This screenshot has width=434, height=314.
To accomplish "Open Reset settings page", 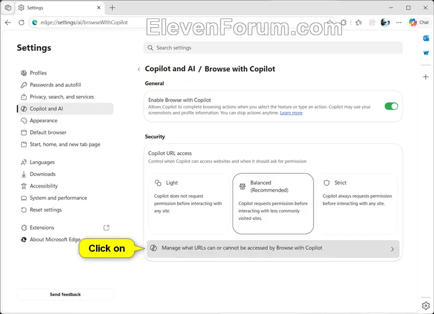I will pos(46,210).
